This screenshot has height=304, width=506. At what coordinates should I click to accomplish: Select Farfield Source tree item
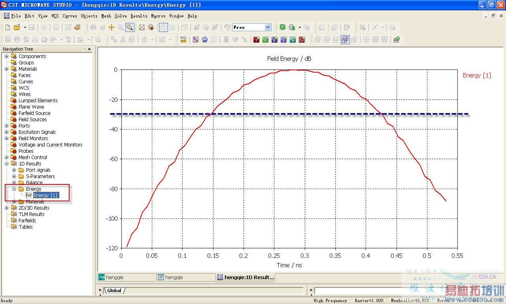click(34, 113)
